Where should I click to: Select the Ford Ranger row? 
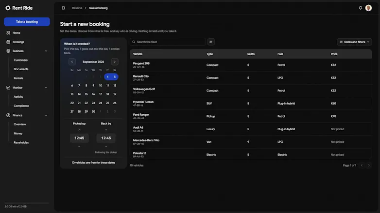(x=251, y=116)
